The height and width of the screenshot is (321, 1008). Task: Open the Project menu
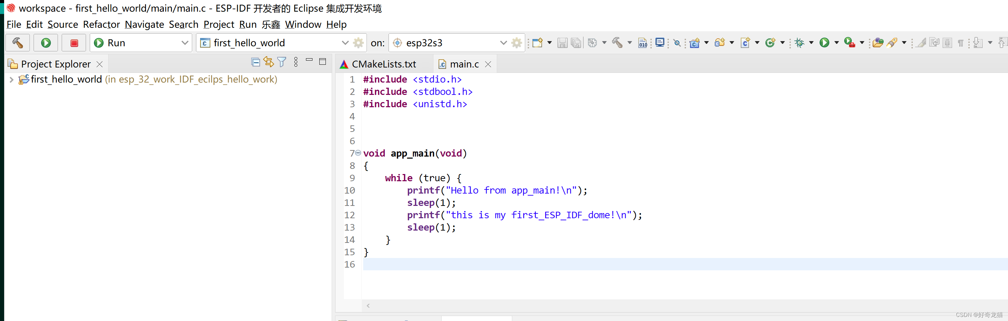(219, 24)
